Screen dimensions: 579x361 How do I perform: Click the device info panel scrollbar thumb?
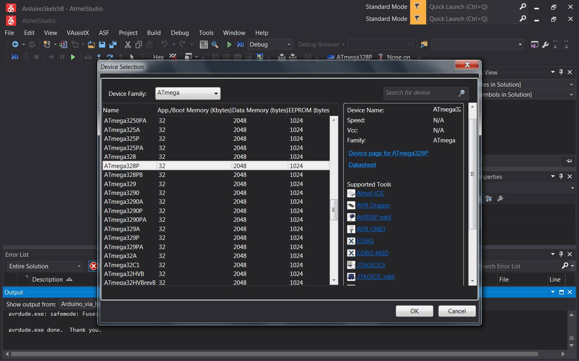coord(472,174)
